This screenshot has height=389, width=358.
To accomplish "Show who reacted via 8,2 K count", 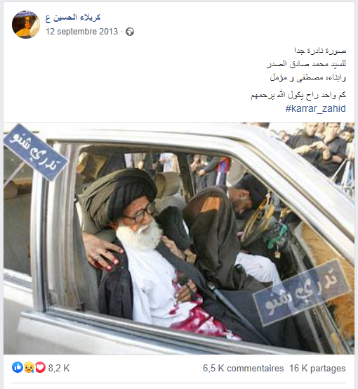I will pos(59,368).
